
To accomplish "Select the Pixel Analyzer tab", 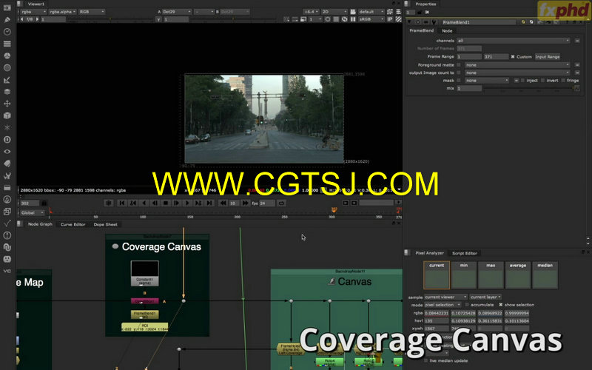I will tap(429, 253).
